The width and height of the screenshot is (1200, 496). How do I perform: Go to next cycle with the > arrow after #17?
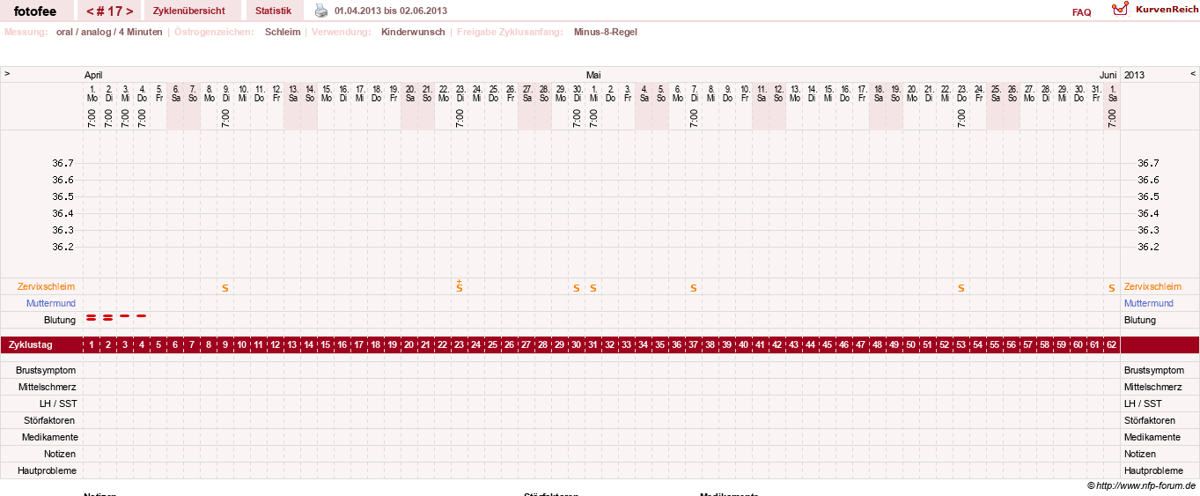[x=129, y=11]
